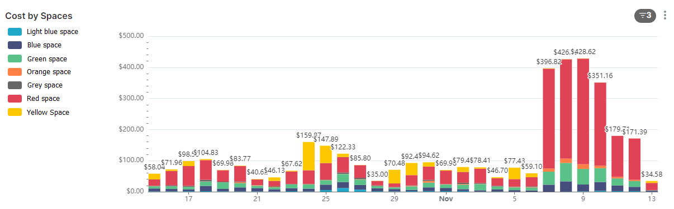674x209 pixels.
Task: Toggle the Blue space legend label
Action: (44, 45)
